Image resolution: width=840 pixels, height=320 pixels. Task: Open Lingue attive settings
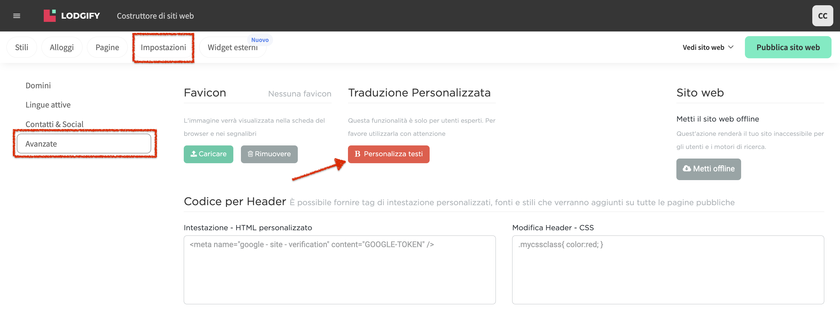[x=48, y=105]
